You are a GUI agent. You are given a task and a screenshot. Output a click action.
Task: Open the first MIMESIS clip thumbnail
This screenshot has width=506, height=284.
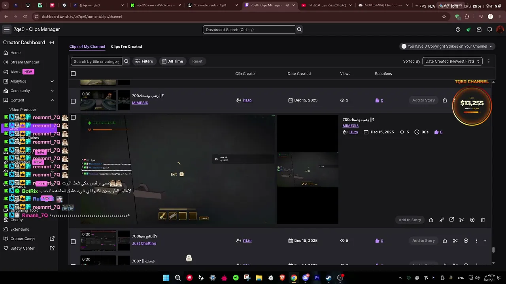tap(98, 100)
